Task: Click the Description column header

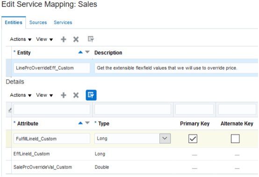Action: pos(108,53)
